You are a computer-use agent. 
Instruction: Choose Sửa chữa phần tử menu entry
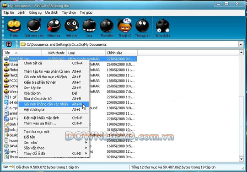(x=54, y=99)
